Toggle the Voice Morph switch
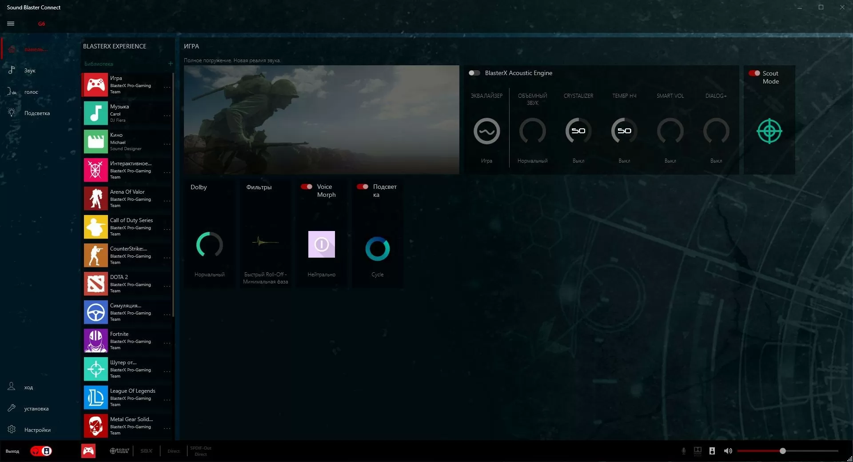This screenshot has width=853, height=462. coord(307,187)
